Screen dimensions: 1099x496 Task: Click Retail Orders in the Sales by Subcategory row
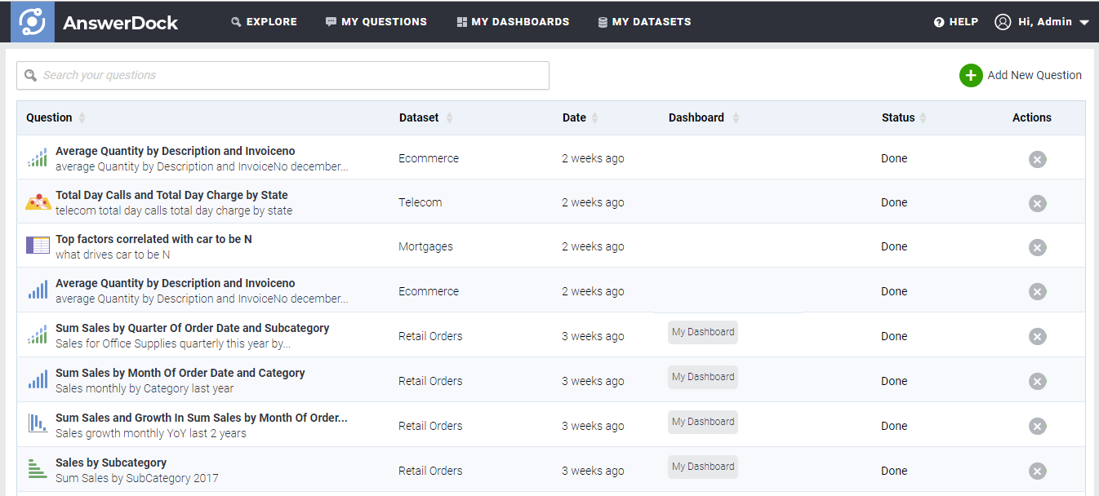pyautogui.click(x=430, y=471)
